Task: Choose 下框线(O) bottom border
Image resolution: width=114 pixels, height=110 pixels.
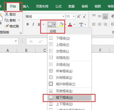Action: 69,38
